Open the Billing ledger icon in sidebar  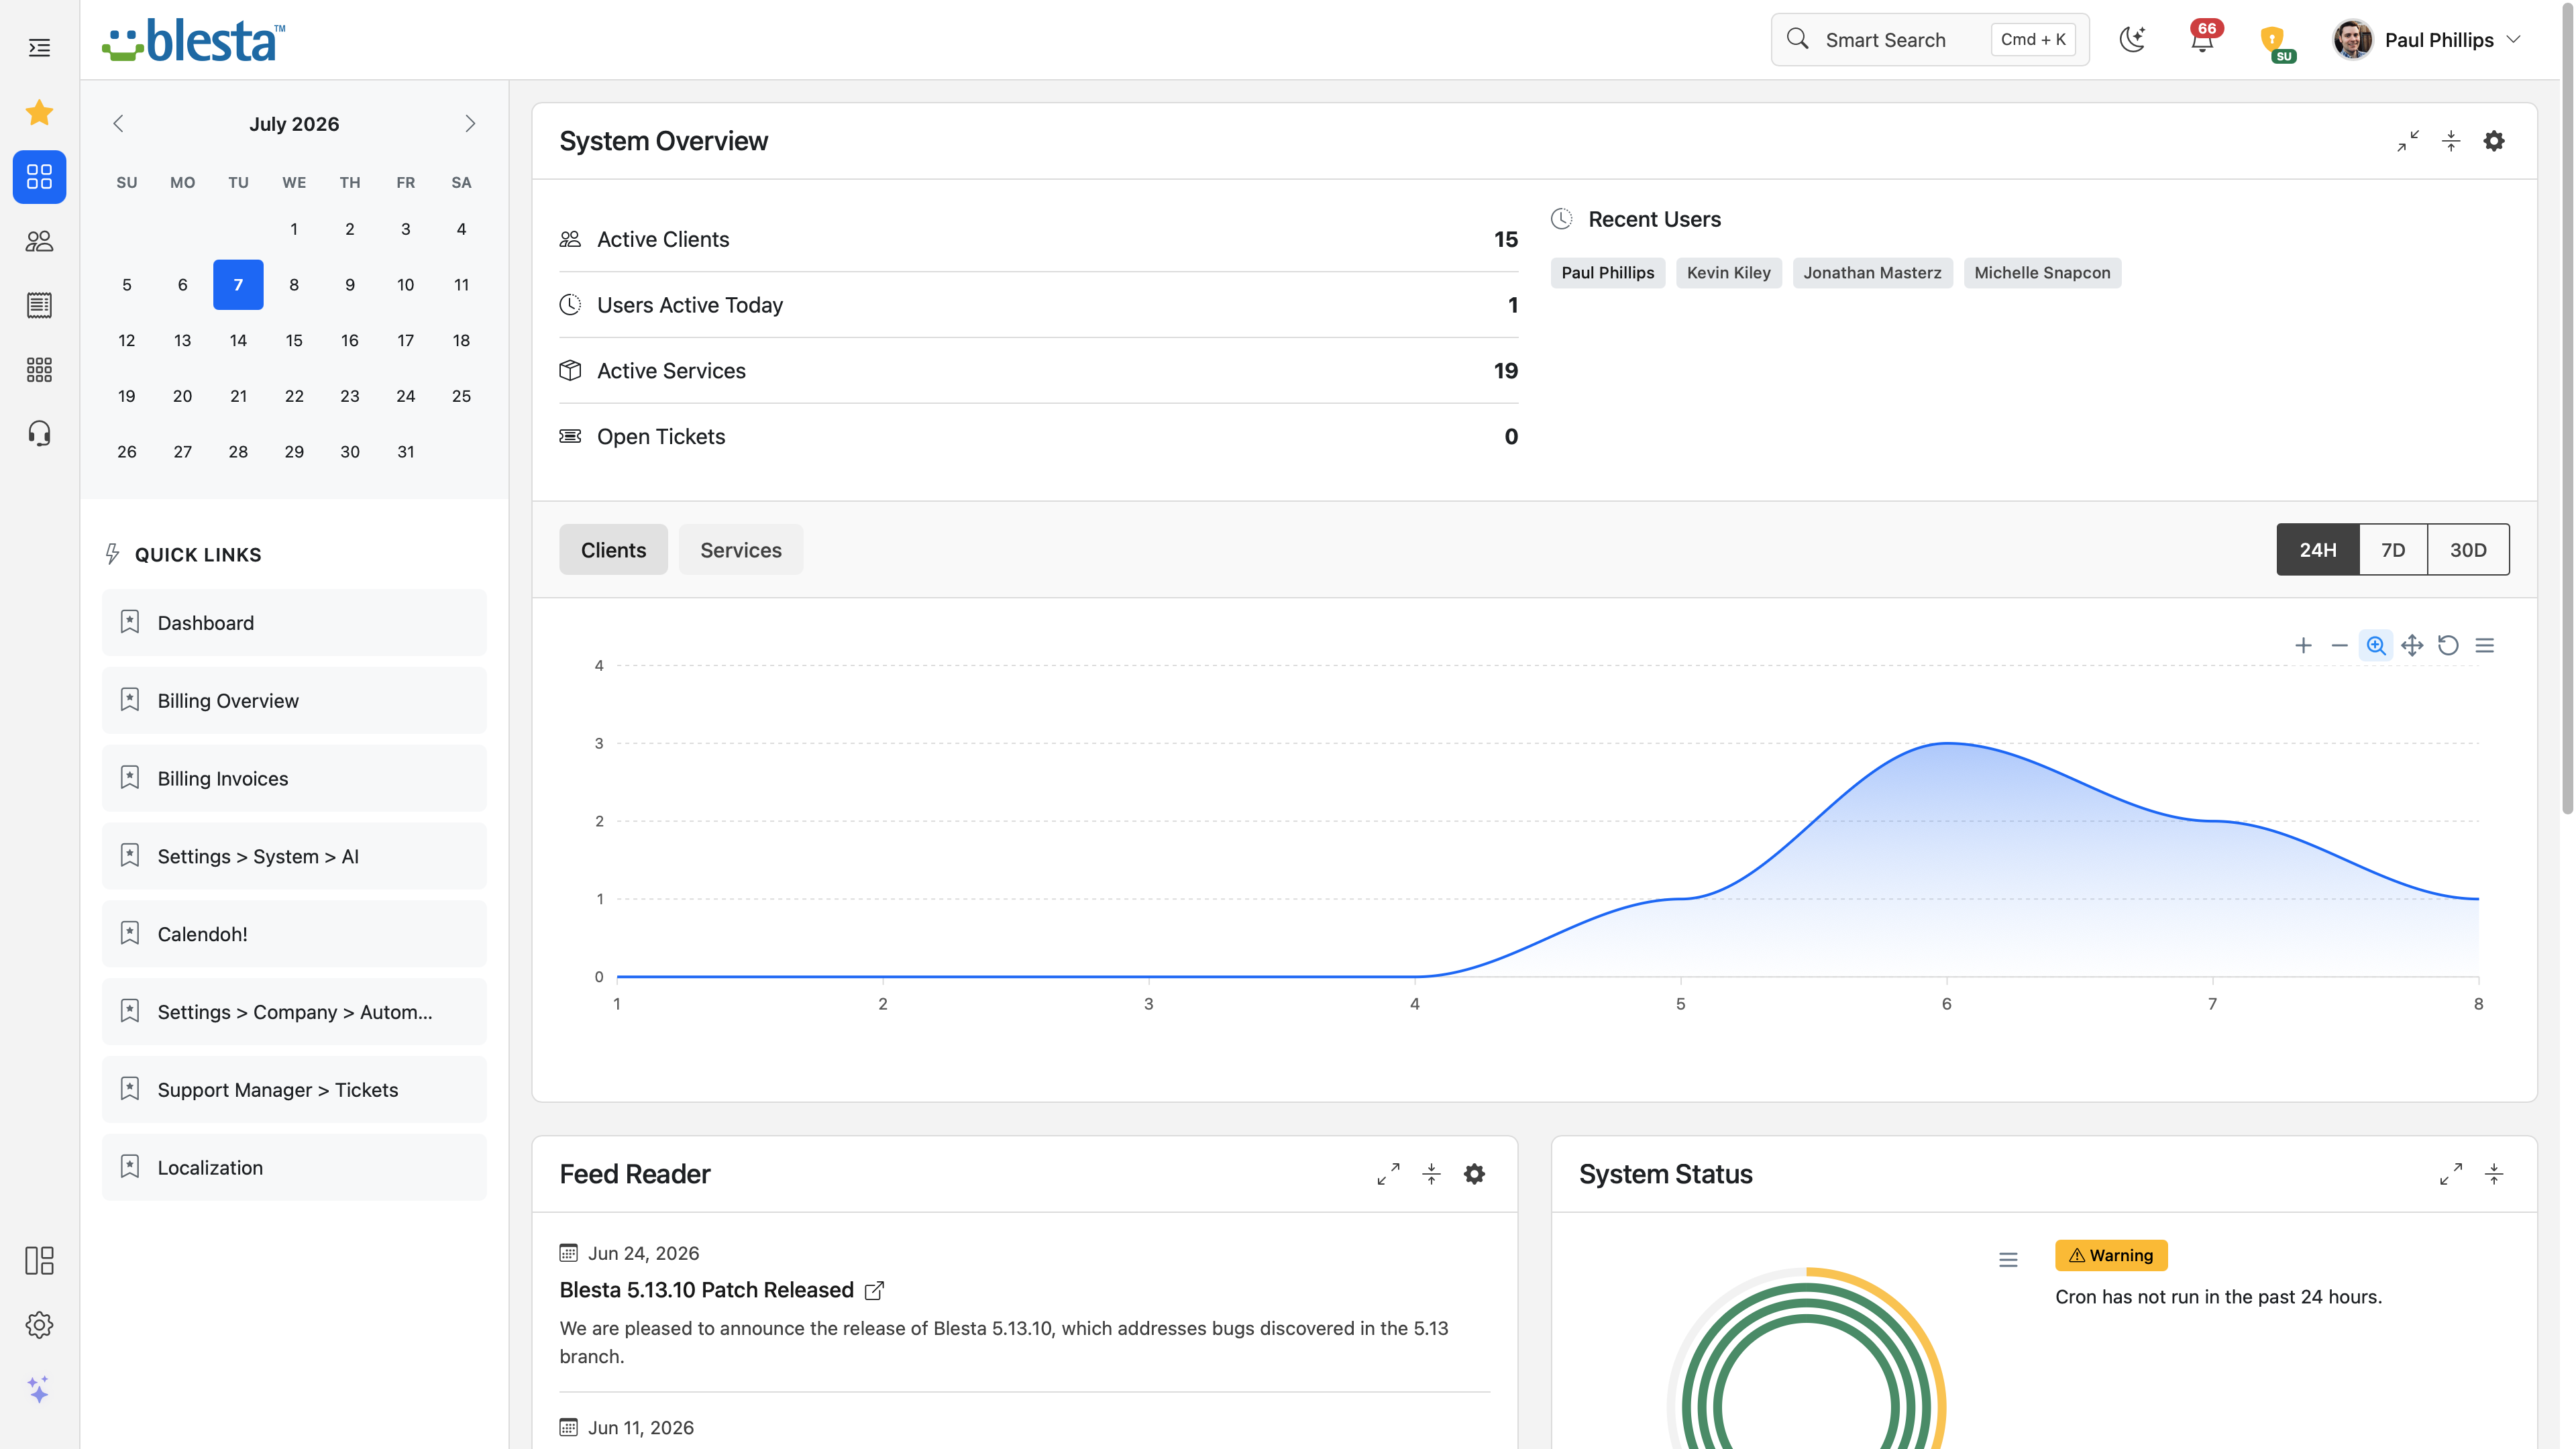point(39,305)
